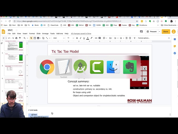Screen dimensions: 178x134
Task: Open the line spacing options
Action: coord(110,38)
